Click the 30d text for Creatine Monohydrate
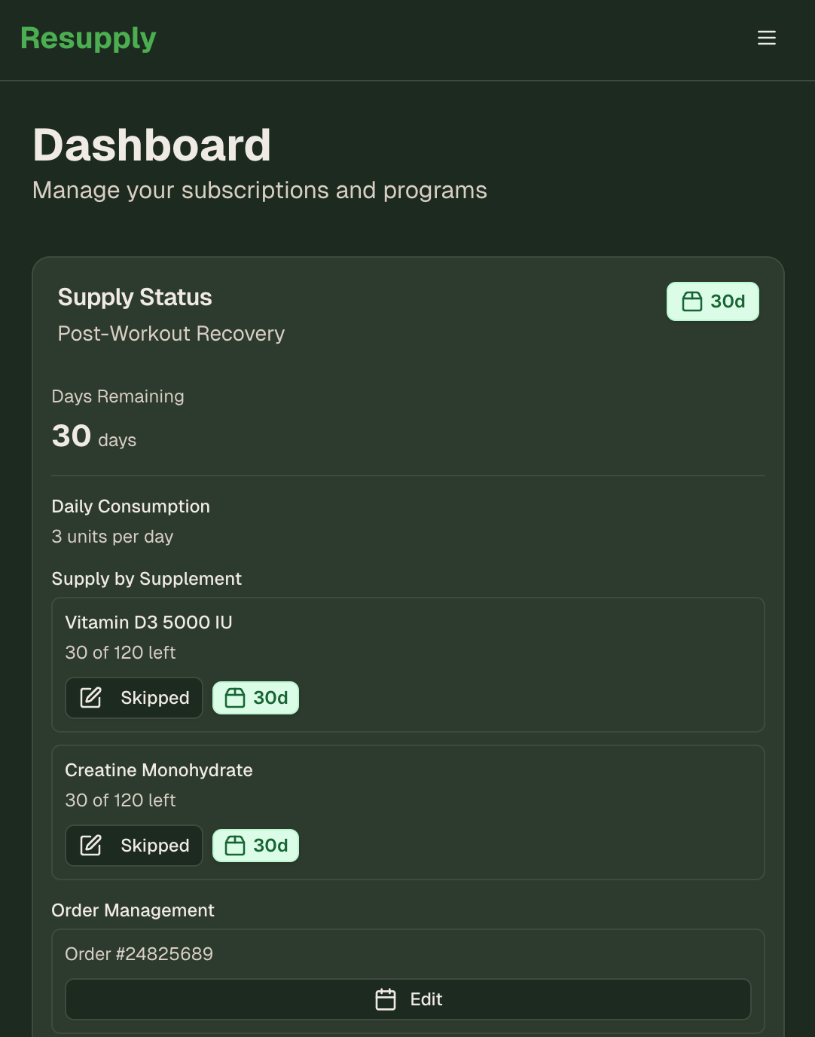Screen dimensions: 815x1037 coord(270,846)
